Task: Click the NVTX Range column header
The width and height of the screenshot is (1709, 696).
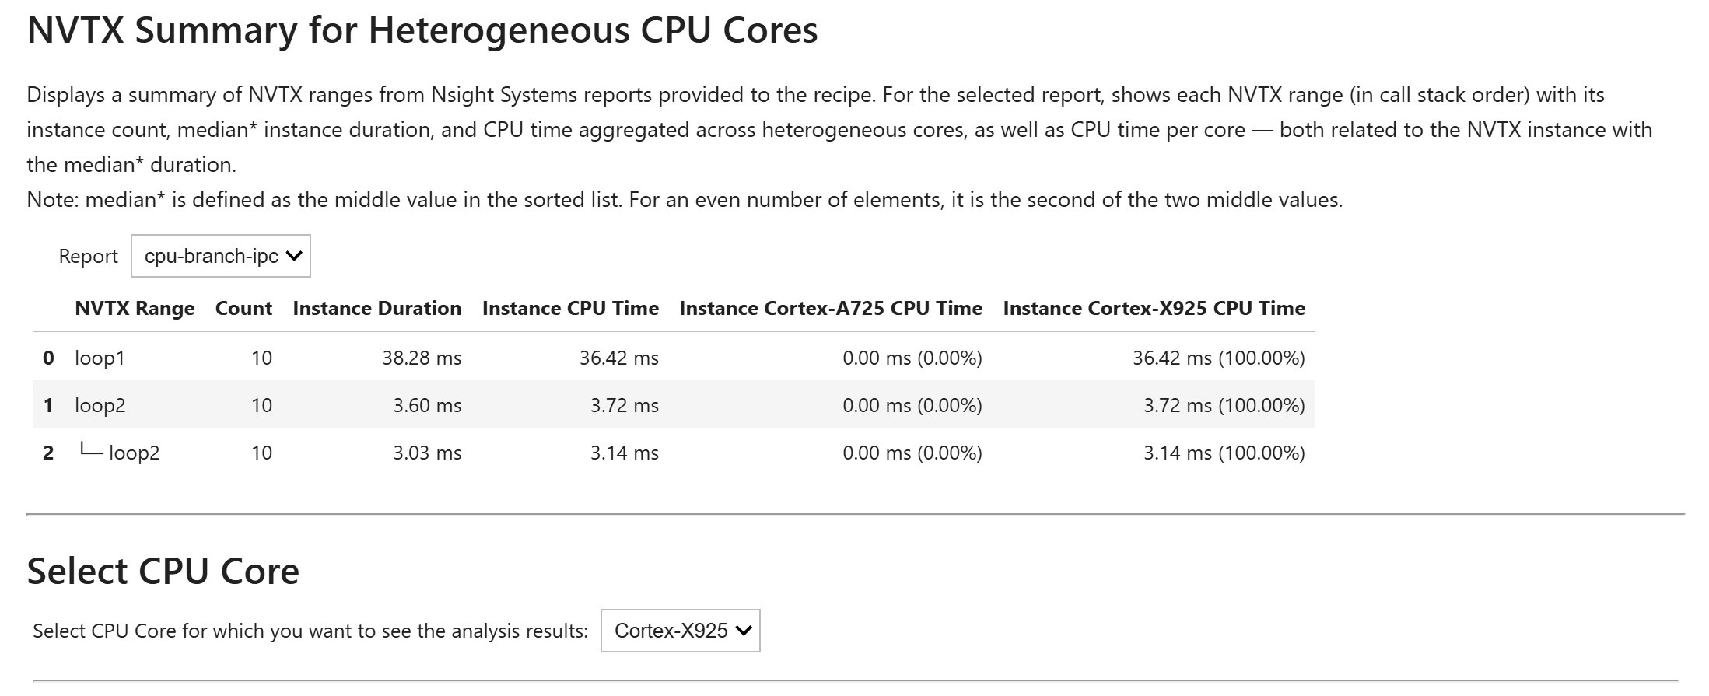Action: (135, 308)
